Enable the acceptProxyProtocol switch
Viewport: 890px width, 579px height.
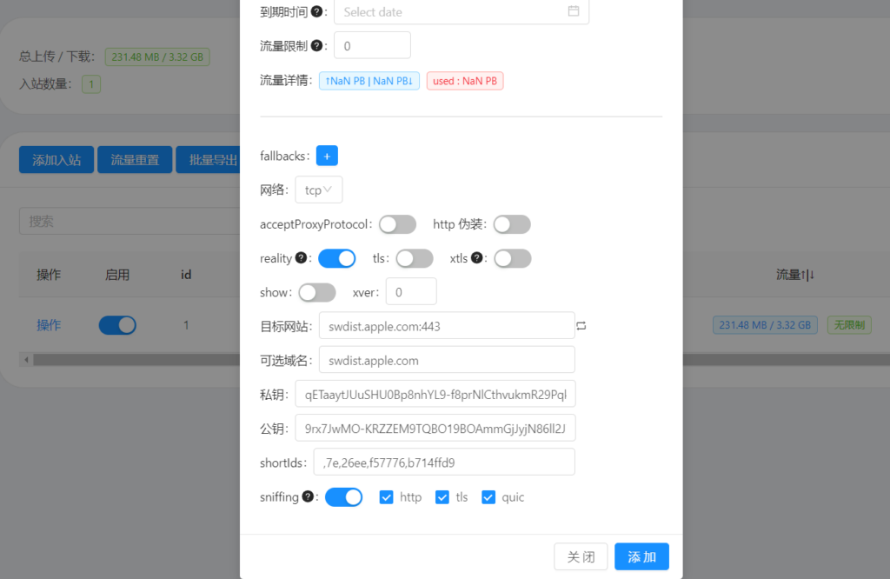tap(397, 224)
